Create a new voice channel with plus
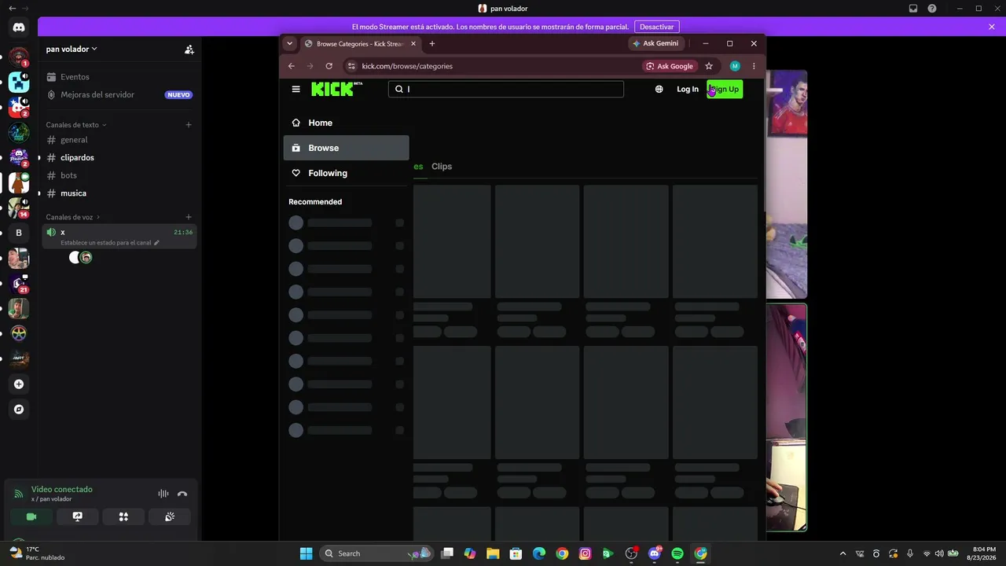1006x566 pixels. [x=189, y=217]
